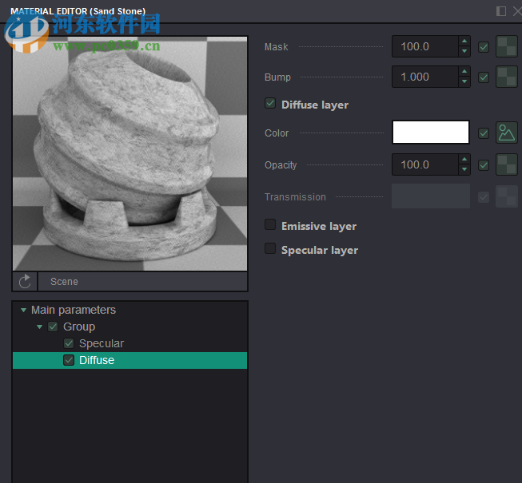The height and width of the screenshot is (483, 522).
Task: Dock the Material Editor panel
Action: click(501, 11)
